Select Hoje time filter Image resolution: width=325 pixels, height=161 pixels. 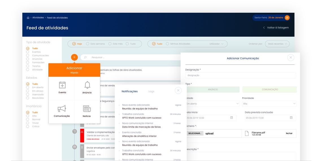click(77, 44)
